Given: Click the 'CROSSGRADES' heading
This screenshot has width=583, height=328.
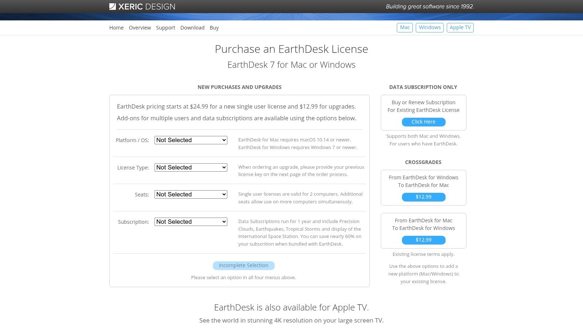Looking at the screenshot, I should (423, 162).
